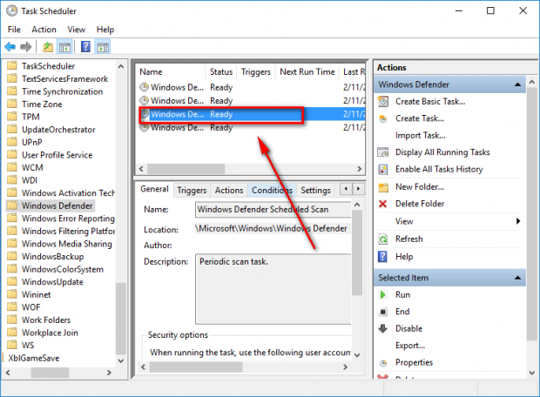Click the green Run arrow icon

pyautogui.click(x=382, y=295)
